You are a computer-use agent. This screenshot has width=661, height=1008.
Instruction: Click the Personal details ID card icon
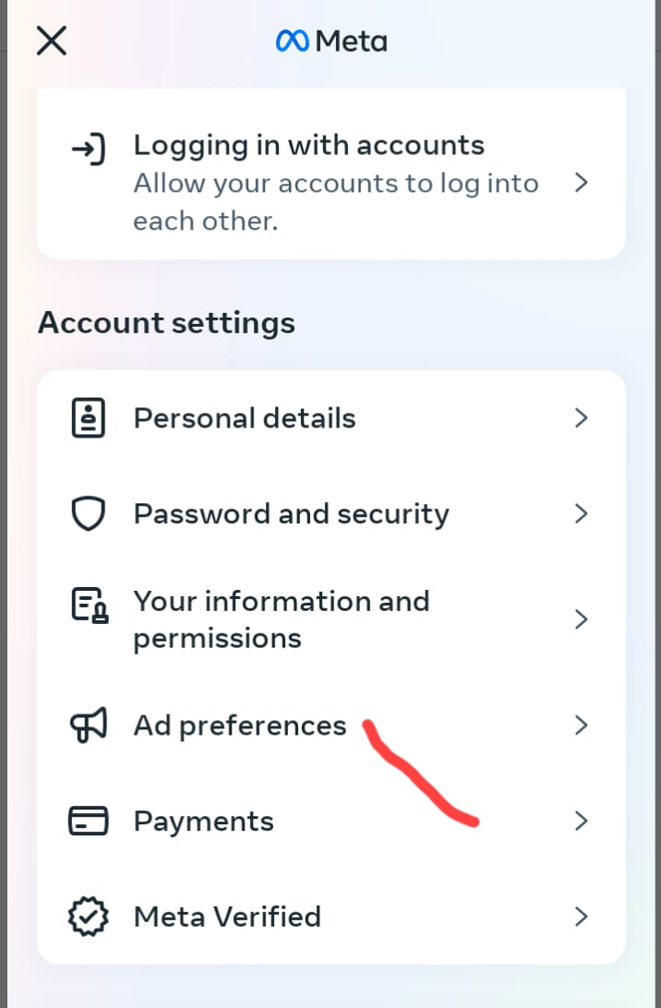tap(88, 417)
